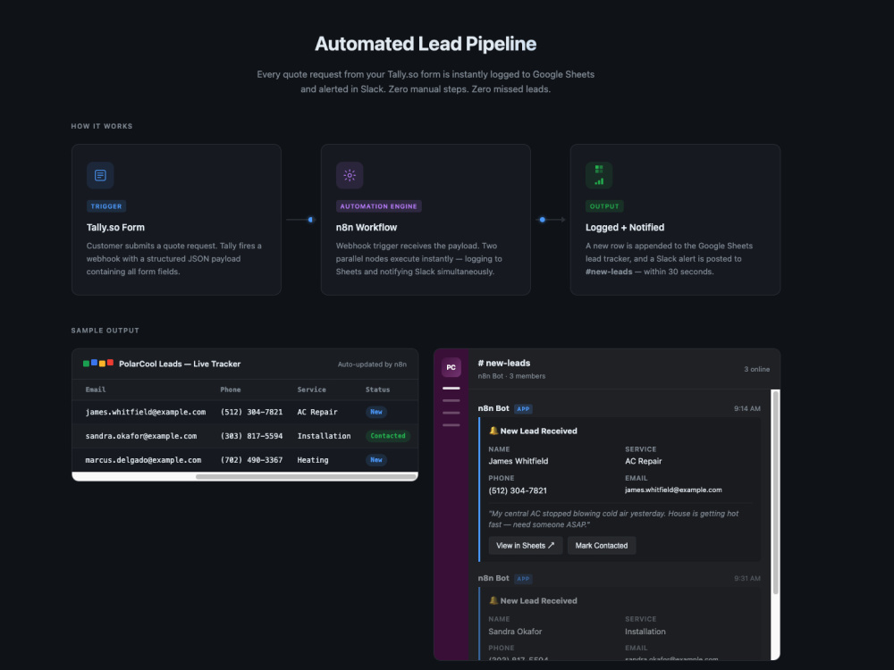Select the active first Slack sidebar item
894x670 pixels.
pos(451,388)
